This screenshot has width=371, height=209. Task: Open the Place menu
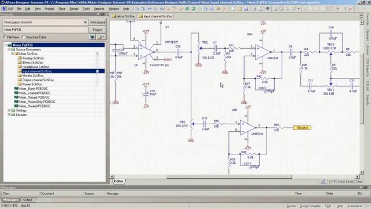(62, 9)
